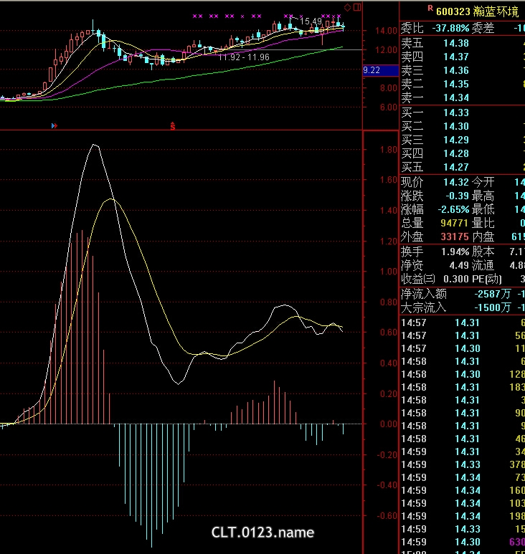Select the blue 9.22 price label on axis
Image resolution: width=525 pixels, height=554 pixels.
372,70
